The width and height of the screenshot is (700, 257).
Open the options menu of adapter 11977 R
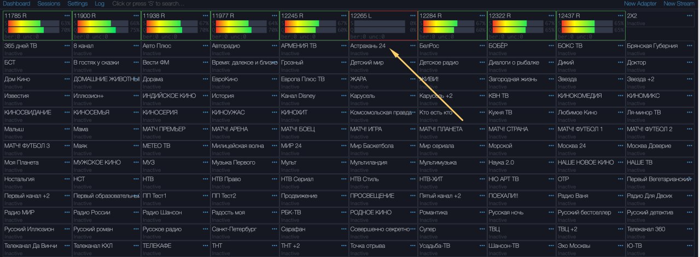pos(275,16)
